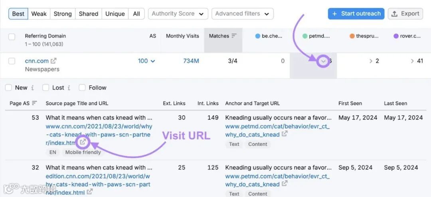Sort by Matches column icon
The height and width of the screenshot is (197, 431).
pyautogui.click(x=234, y=36)
